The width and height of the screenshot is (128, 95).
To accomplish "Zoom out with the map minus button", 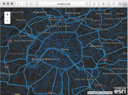I will [x=7, y=21].
